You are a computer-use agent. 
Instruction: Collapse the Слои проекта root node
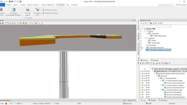pyautogui.click(x=151, y=69)
